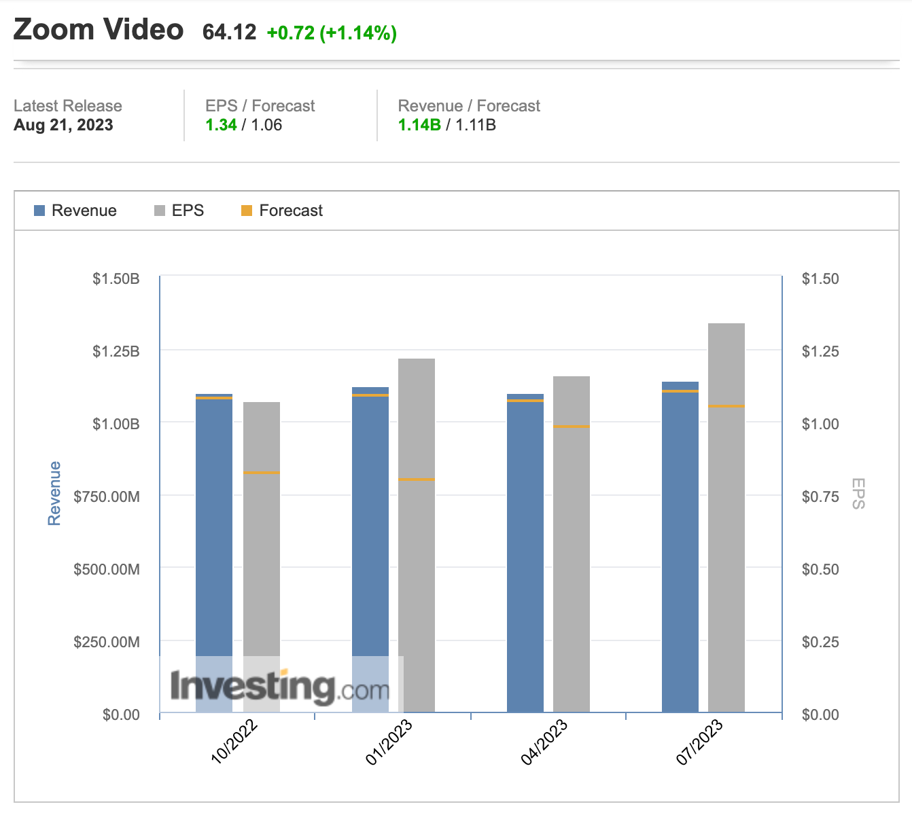The height and width of the screenshot is (815, 912).
Task: Click the $1.50B revenue axis label
Action: coord(116,278)
